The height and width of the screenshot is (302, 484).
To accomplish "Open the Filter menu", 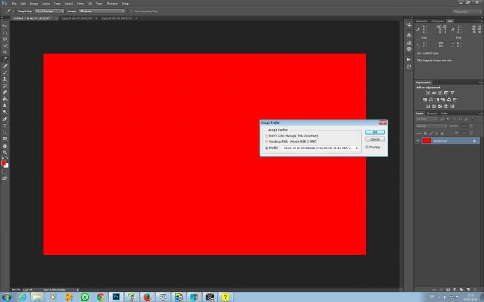I will coord(80,4).
